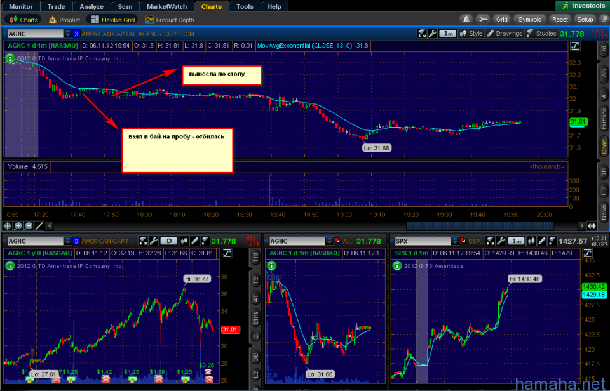The width and height of the screenshot is (610, 391).
Task: Click the daily chart scale curve icon
Action: [227, 254]
